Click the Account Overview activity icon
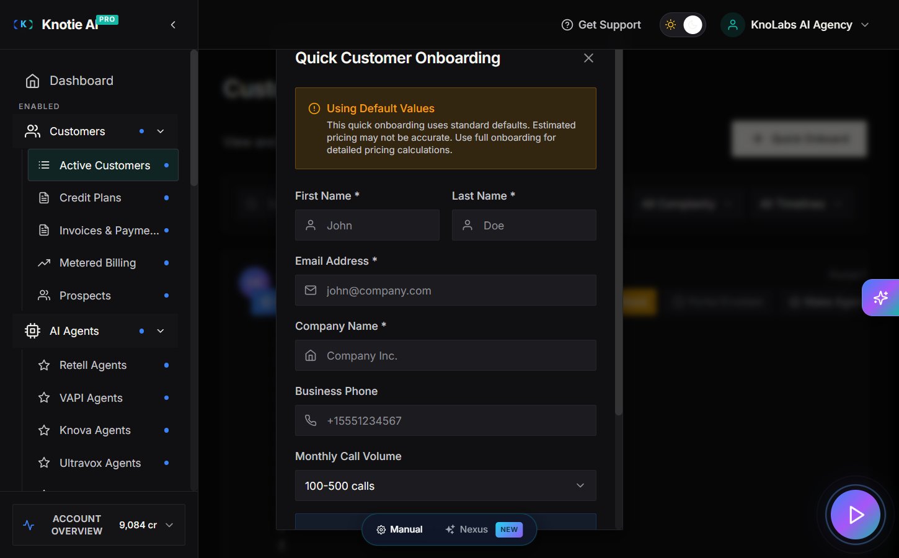This screenshot has height=558, width=899. coord(29,525)
